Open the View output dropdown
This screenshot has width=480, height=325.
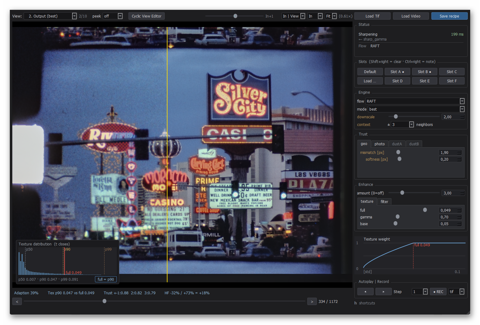click(50, 16)
